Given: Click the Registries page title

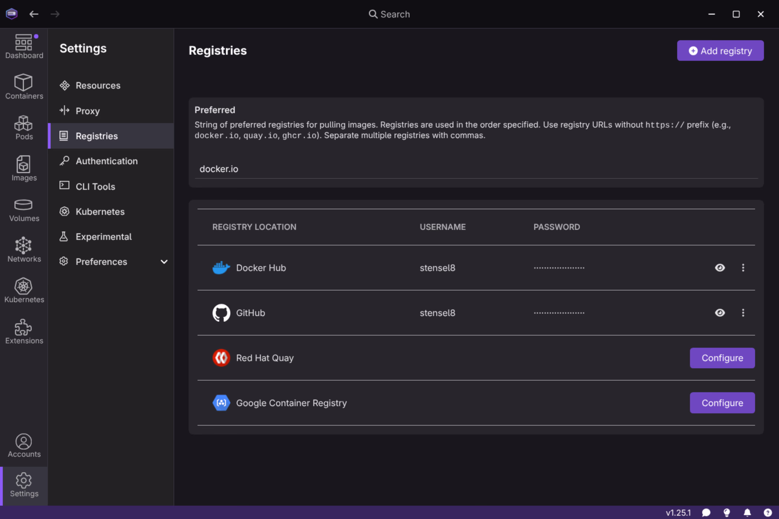Looking at the screenshot, I should [217, 51].
